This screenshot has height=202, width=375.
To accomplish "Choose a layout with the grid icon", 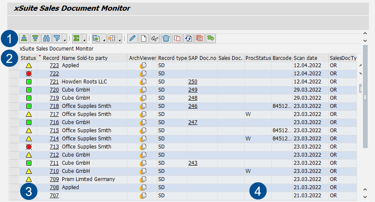I will click(x=112, y=39).
